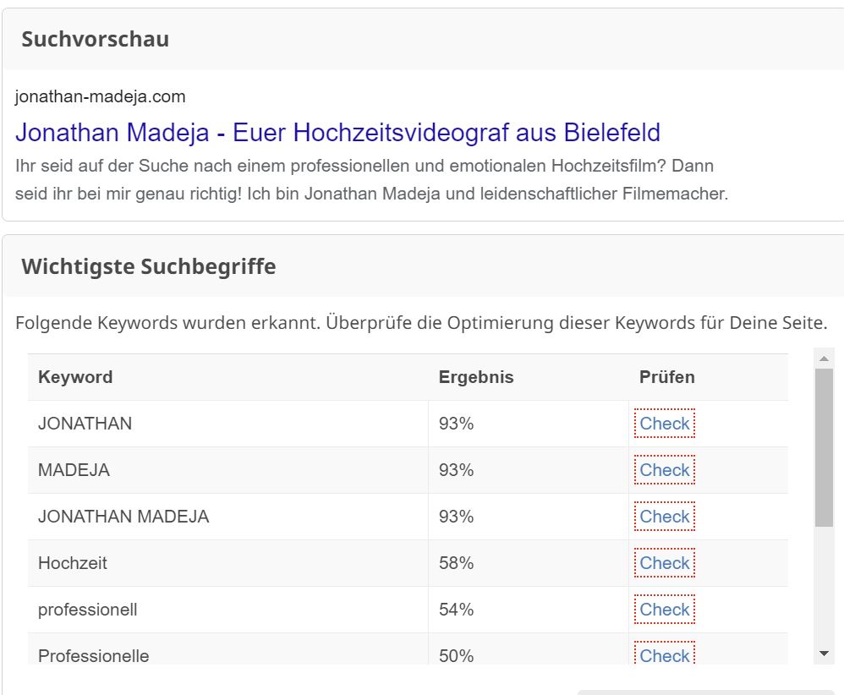Click the Keyword column header
Screen dimensions: 844x695
pyautogui.click(x=75, y=377)
